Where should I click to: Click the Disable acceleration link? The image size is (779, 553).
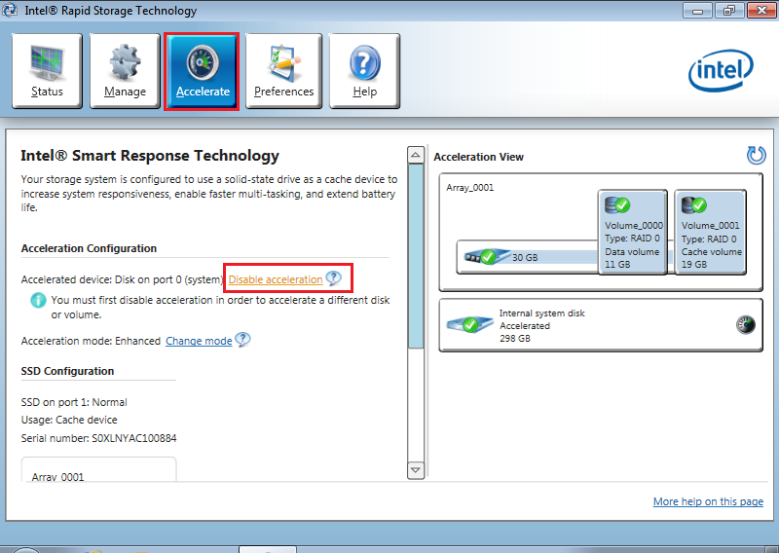[276, 279]
